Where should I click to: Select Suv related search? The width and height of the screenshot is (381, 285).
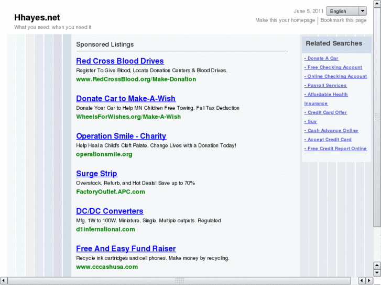(310, 121)
